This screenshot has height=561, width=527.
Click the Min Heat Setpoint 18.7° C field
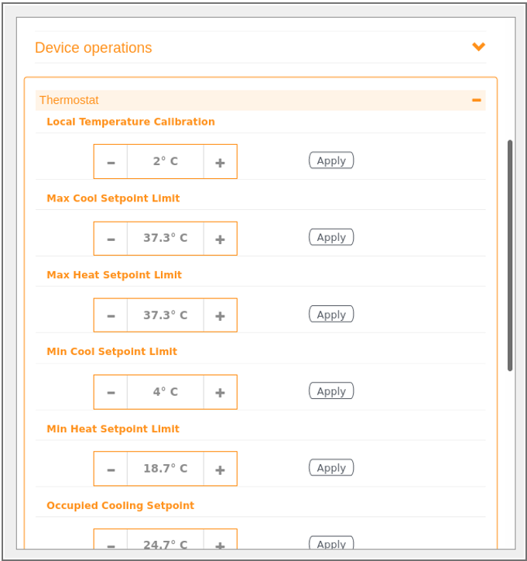point(166,469)
